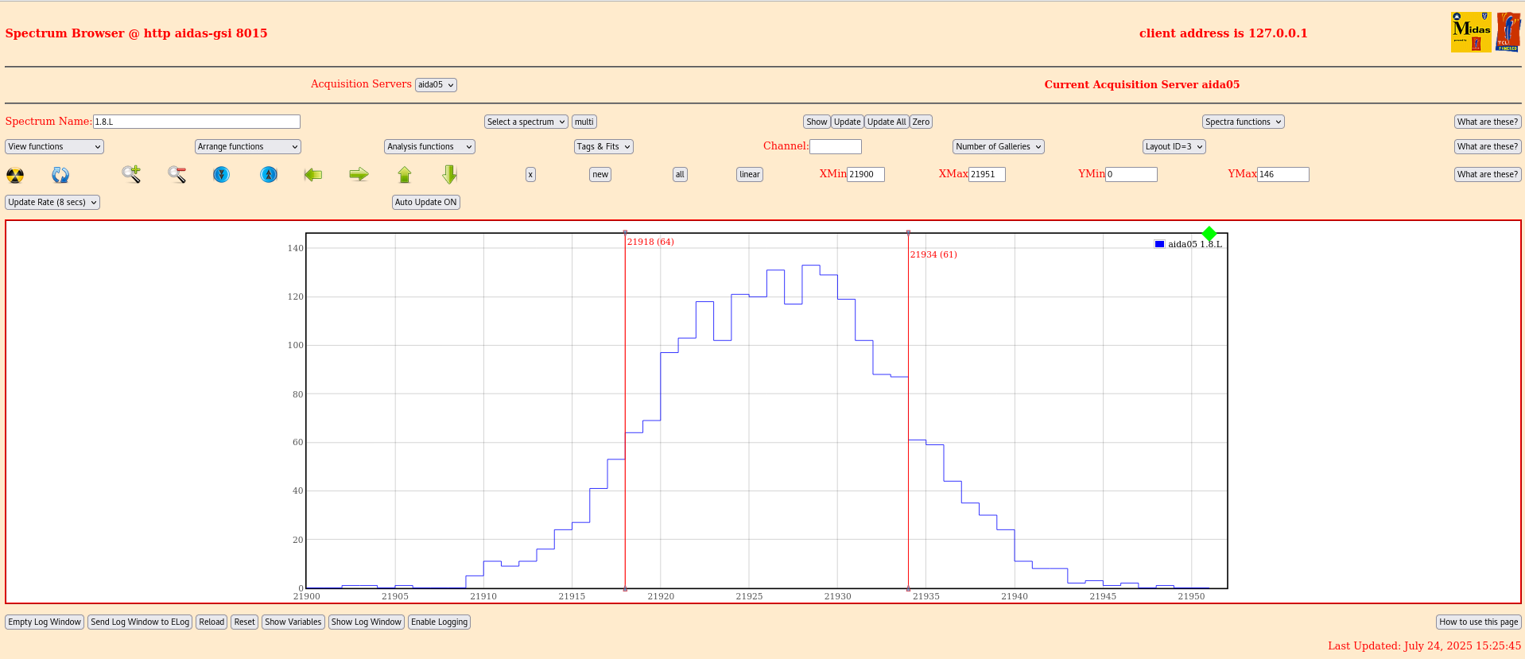This screenshot has width=1525, height=659.
Task: Toggle the multi spectrum button
Action: pyautogui.click(x=584, y=122)
